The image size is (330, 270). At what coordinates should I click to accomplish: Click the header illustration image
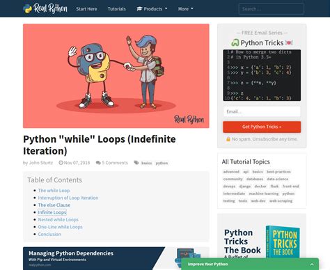[116, 76]
